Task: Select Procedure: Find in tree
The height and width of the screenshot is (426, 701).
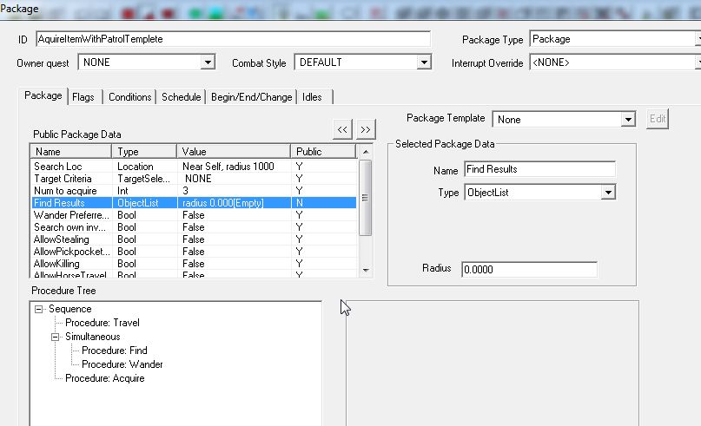Action: pyautogui.click(x=115, y=351)
